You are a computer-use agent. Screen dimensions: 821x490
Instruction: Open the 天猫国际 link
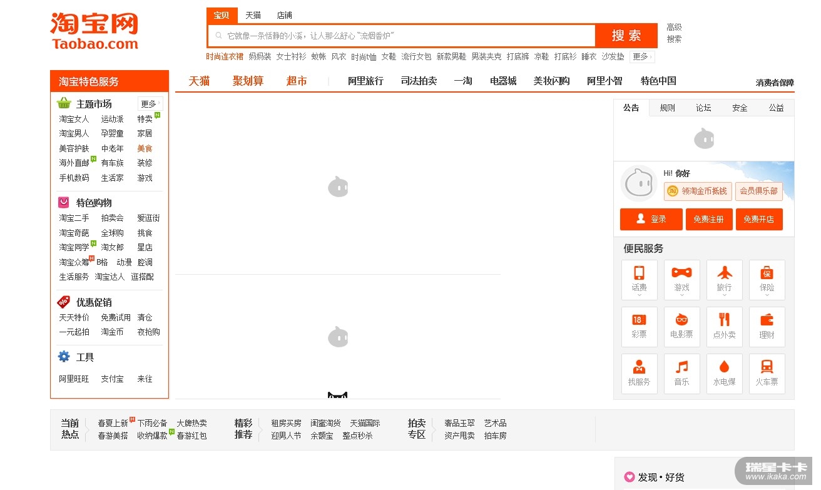click(365, 423)
